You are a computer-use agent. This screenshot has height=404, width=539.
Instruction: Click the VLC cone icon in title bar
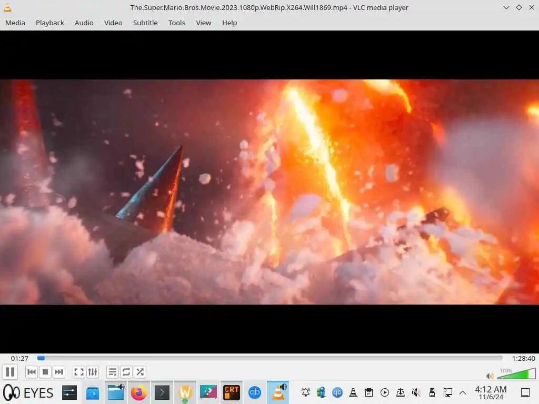pos(7,7)
